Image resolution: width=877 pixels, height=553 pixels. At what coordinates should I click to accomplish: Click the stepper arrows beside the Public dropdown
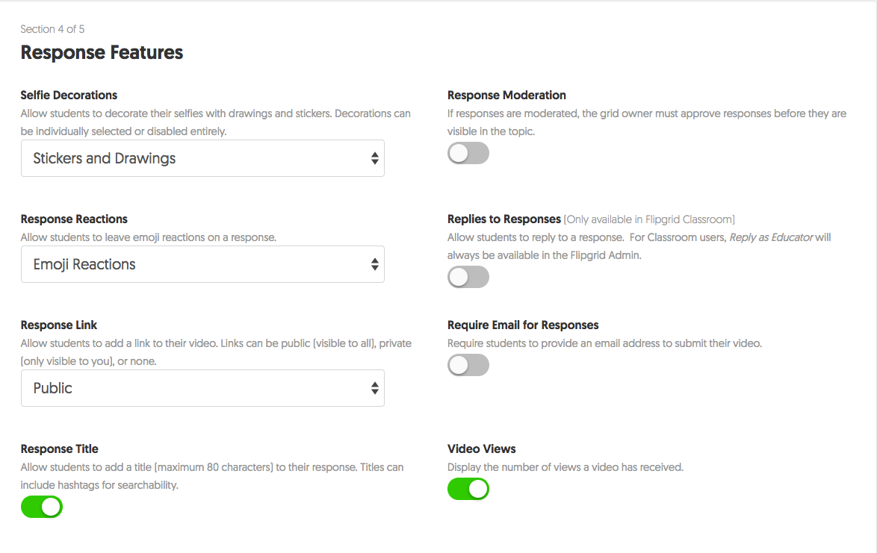(x=375, y=388)
